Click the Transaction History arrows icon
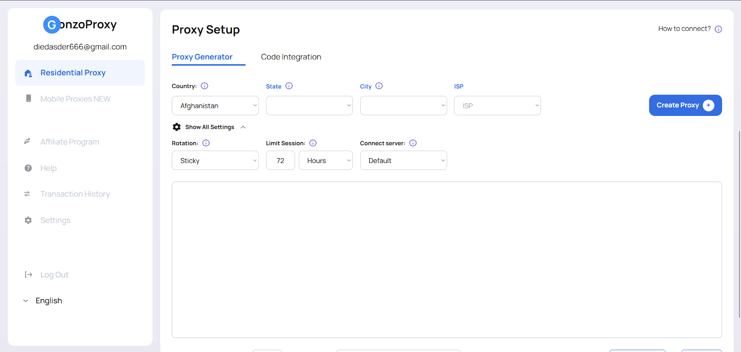Screen dimensions: 741x352 point(27,194)
